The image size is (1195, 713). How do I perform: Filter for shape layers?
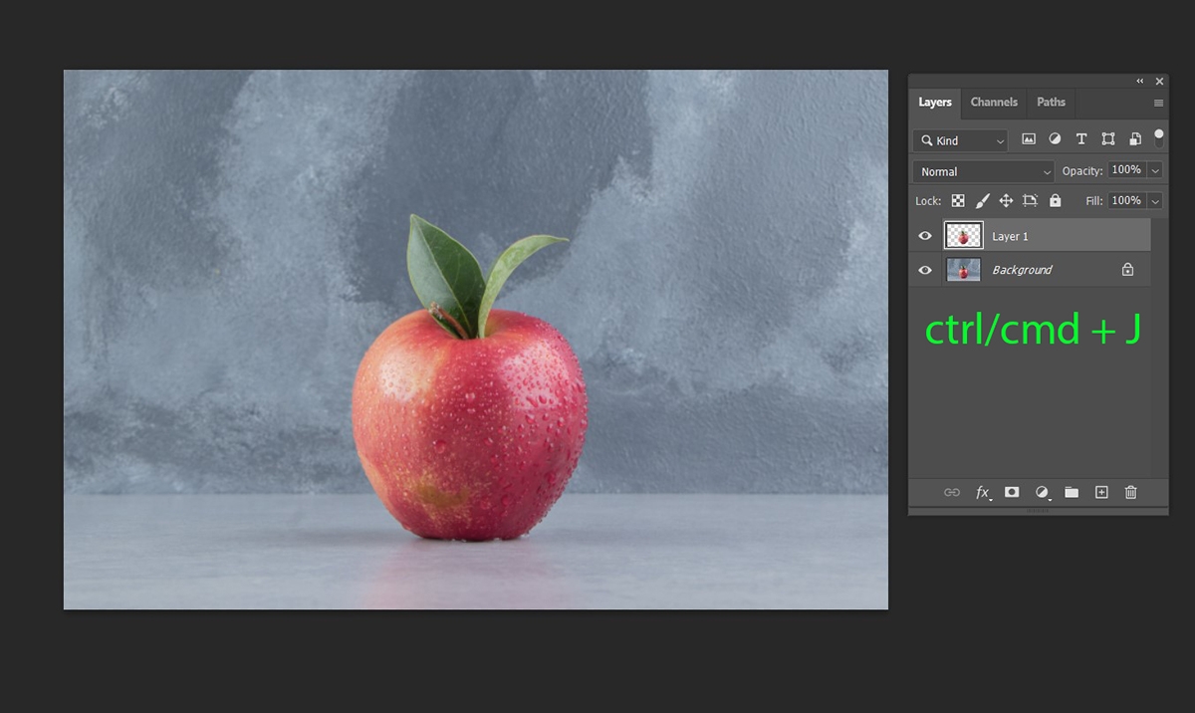1107,139
